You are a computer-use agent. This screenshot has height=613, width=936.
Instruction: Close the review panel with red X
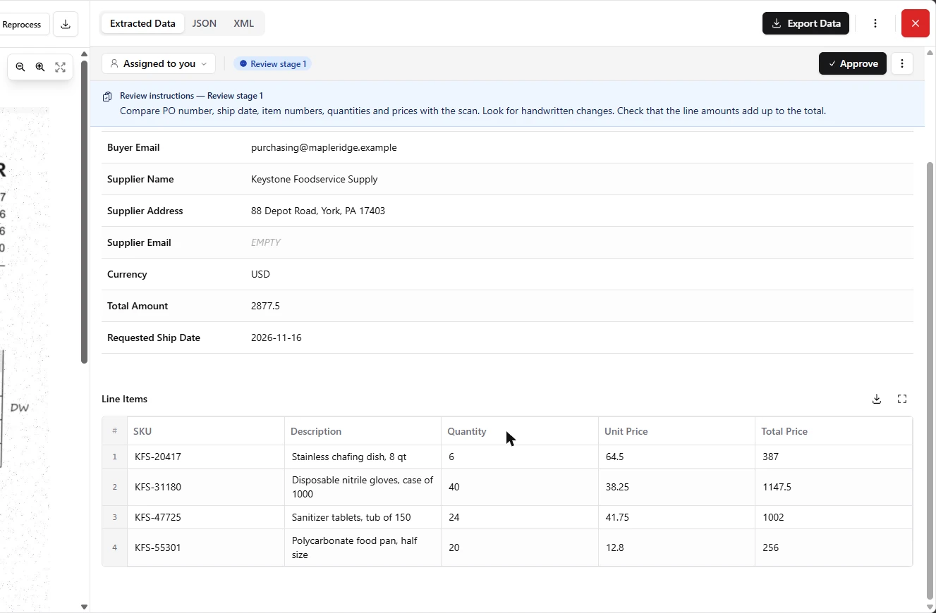[x=916, y=23]
